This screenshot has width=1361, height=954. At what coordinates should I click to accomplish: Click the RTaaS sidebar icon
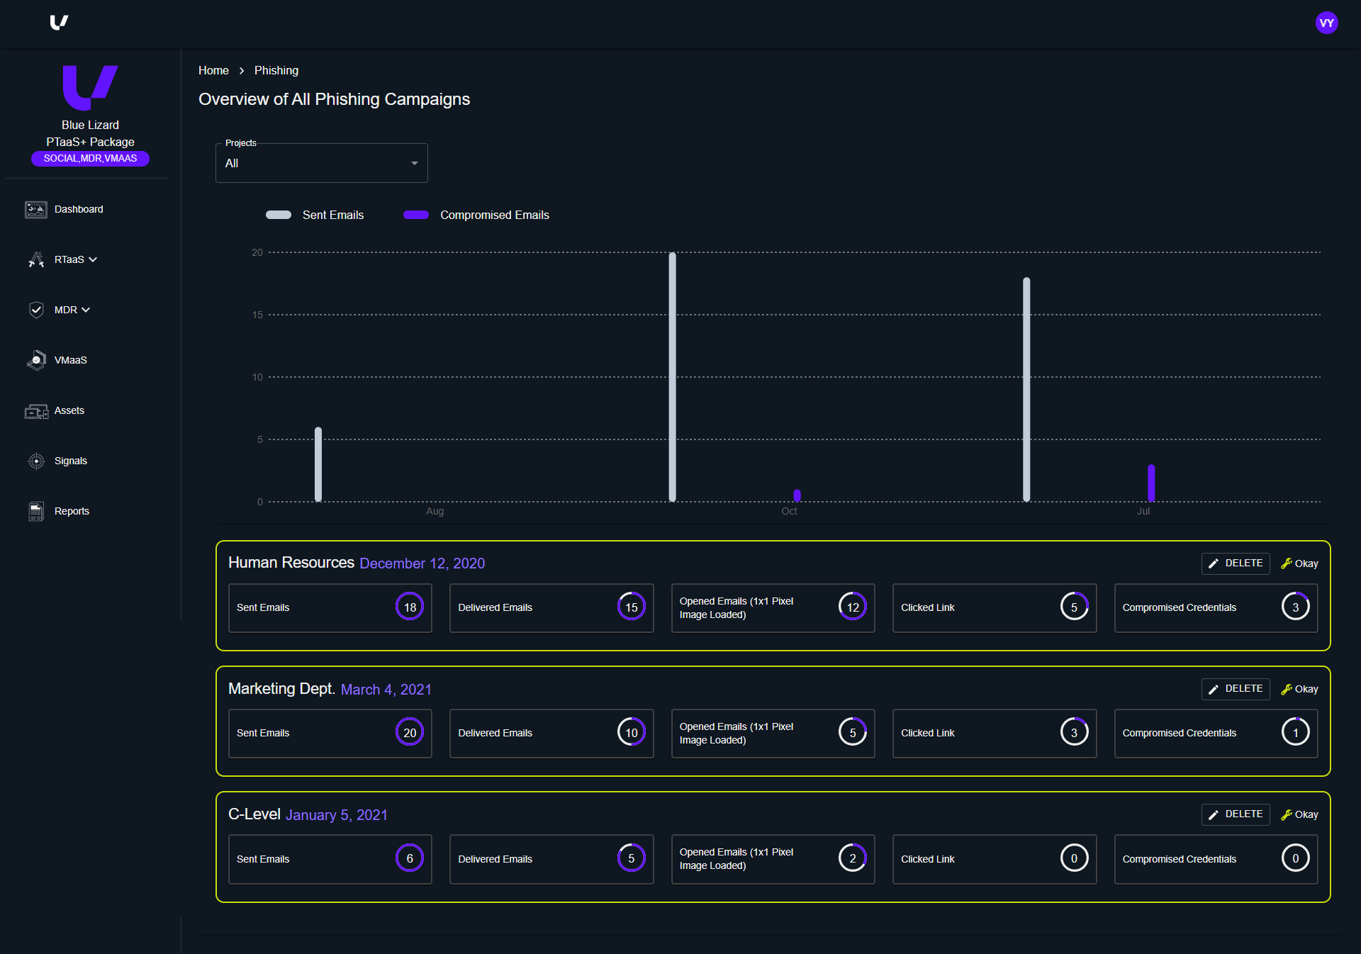pos(35,259)
